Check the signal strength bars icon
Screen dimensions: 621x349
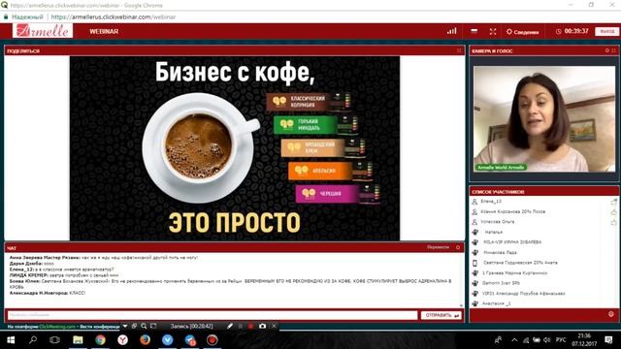coord(452,31)
